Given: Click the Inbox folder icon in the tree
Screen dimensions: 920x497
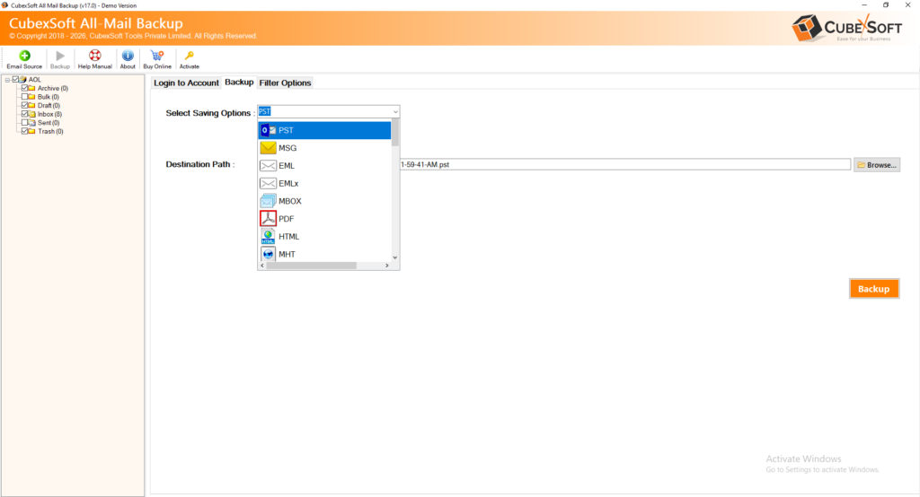Looking at the screenshot, I should (x=31, y=114).
